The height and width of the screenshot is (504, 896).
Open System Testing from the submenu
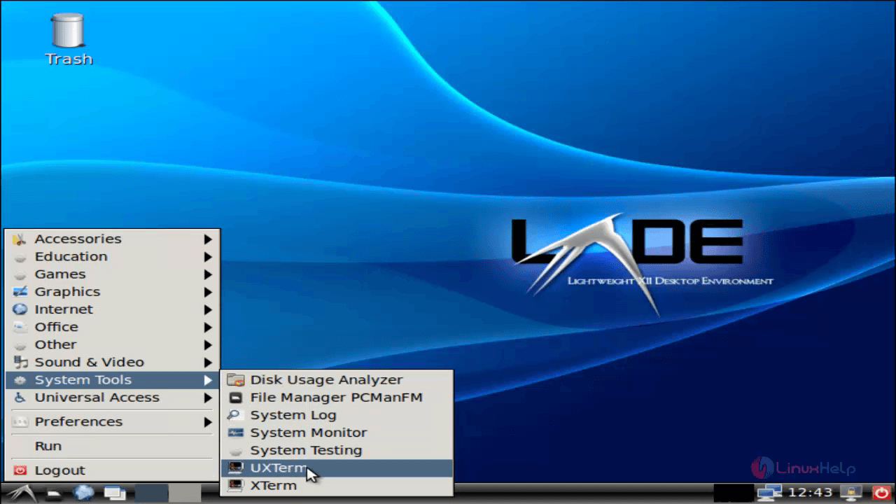[x=337, y=450]
